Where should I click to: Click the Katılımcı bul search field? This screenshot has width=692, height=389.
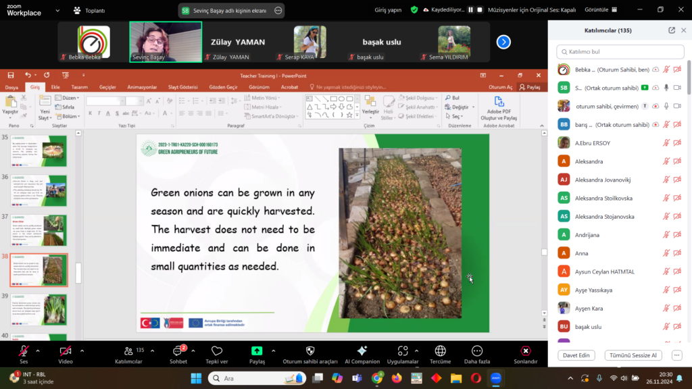coord(618,51)
